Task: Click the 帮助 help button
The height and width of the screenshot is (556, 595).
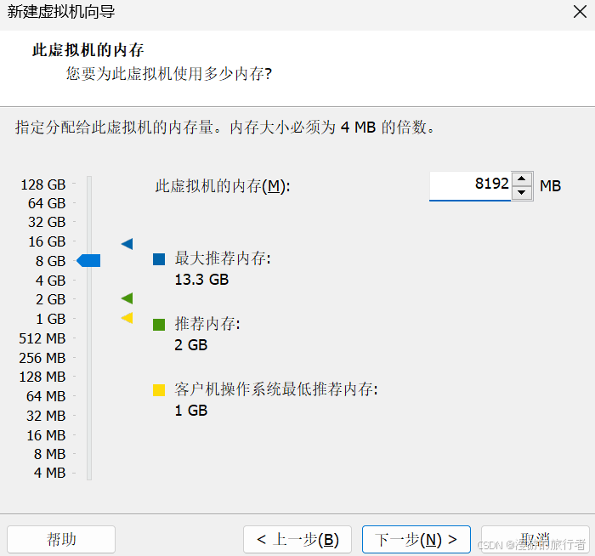Action: [x=61, y=539]
